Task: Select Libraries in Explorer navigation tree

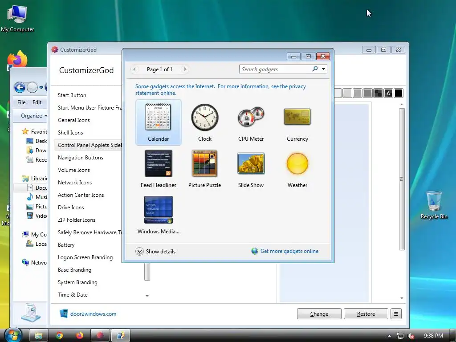Action: click(x=35, y=178)
